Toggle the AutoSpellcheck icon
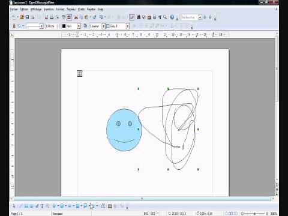Screen dimensions: 288x216 click(x=69, y=17)
